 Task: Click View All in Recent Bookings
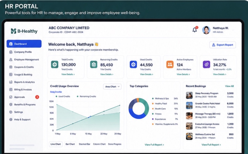(229, 86)
